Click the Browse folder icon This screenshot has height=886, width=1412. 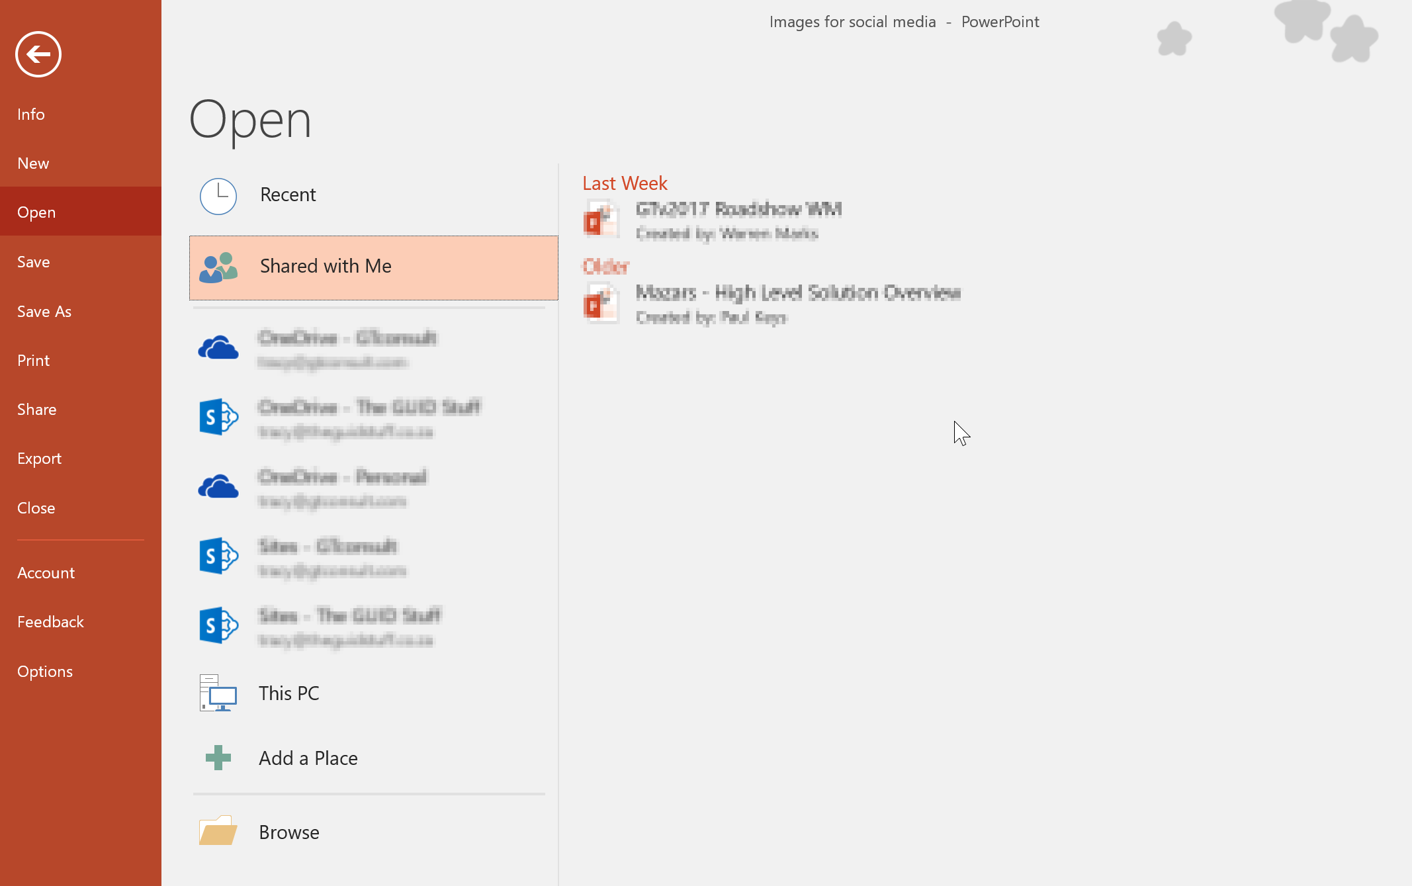(x=218, y=831)
